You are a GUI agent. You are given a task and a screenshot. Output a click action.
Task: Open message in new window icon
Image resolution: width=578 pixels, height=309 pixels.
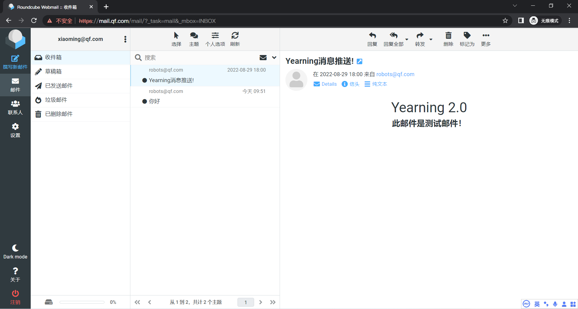tap(359, 61)
